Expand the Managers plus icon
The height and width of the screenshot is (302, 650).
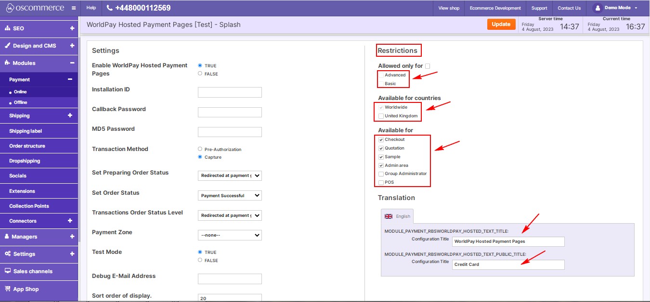tap(72, 237)
